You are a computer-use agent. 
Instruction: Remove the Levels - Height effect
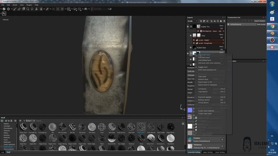pos(223,40)
